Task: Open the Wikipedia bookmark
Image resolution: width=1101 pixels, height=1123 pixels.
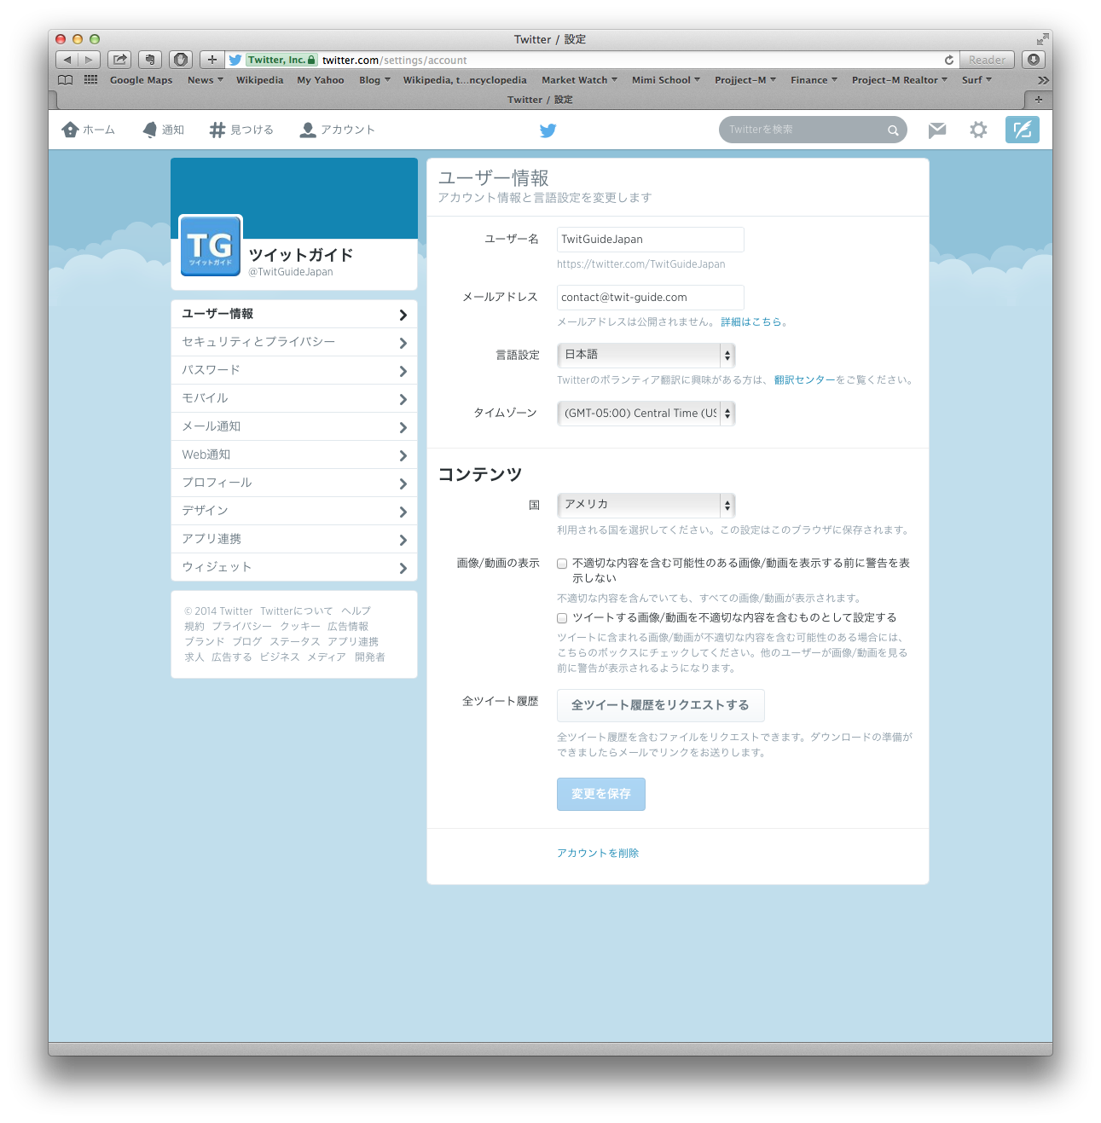Action: (259, 80)
